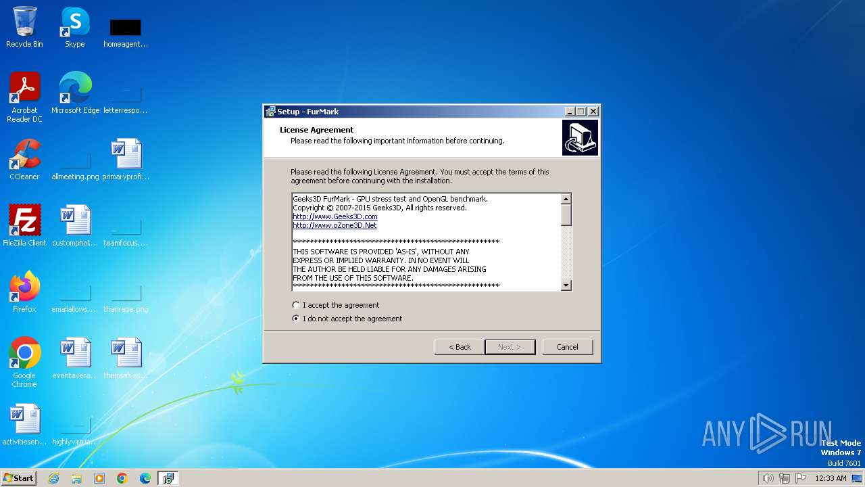
Task: Click the FurMark Setup taskbar button
Action: pyautogui.click(x=168, y=478)
